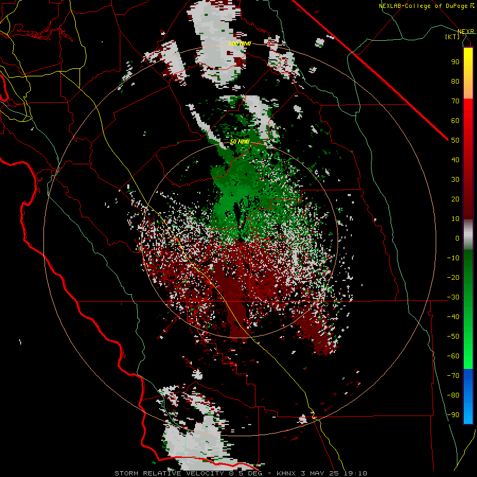Click the -90 value on velocity legend
Screen dimensions: 477x477
point(453,414)
